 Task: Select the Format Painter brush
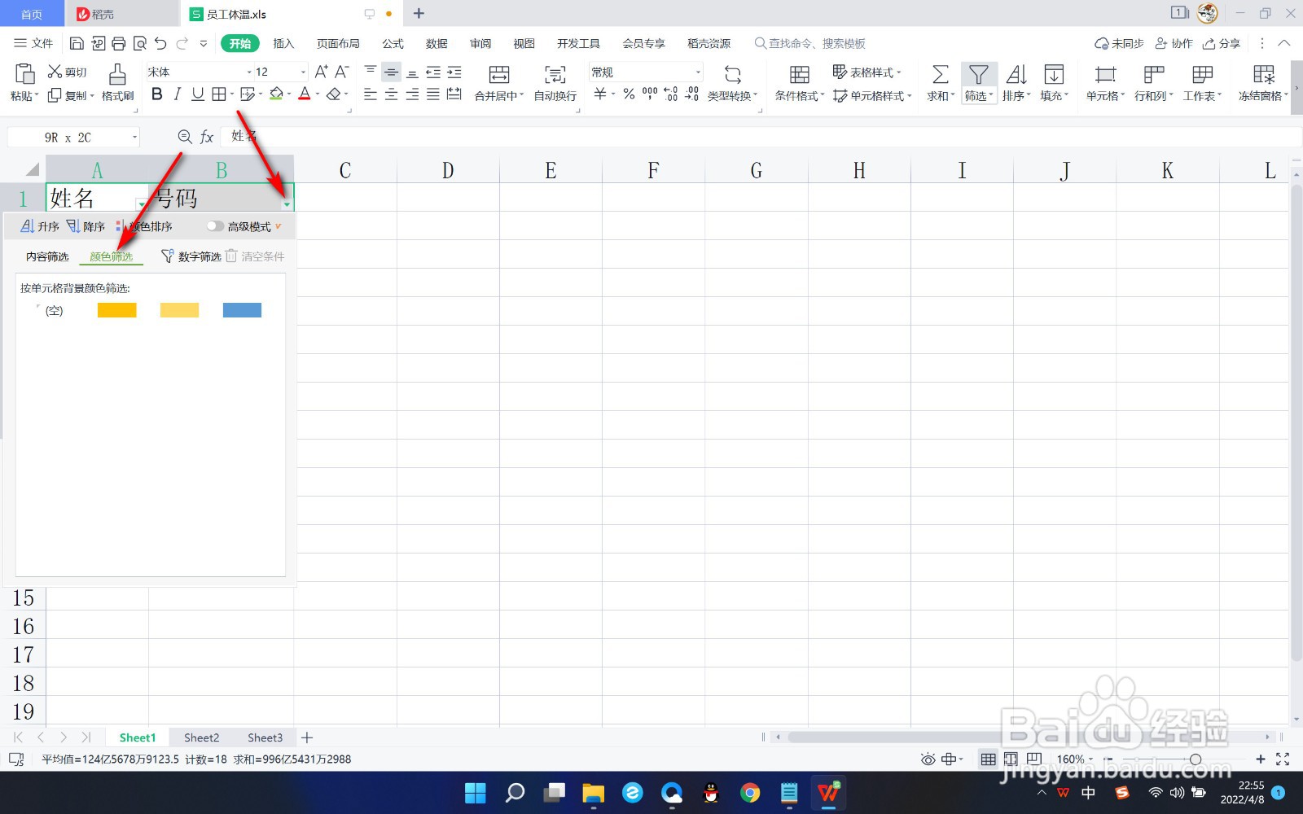(117, 74)
